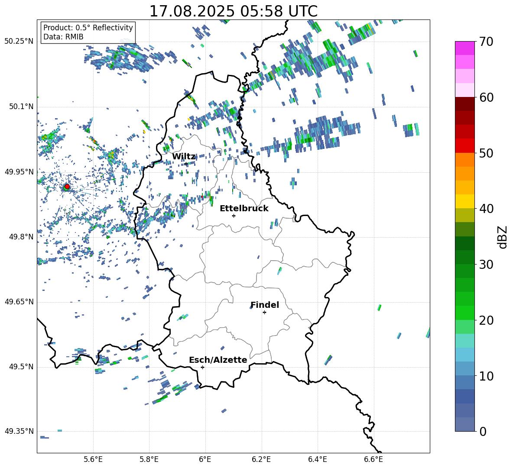Click the 6.2°E longitude label

(261, 459)
